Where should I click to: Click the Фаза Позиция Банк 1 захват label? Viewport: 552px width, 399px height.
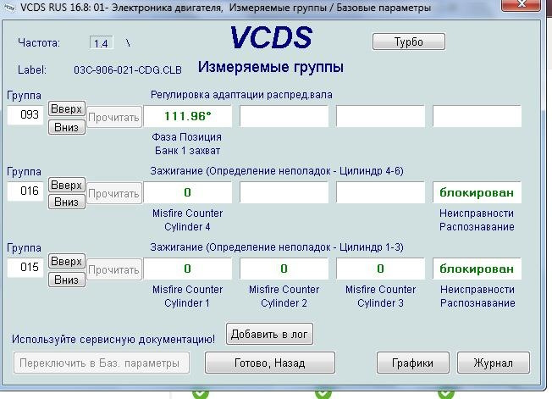[187, 144]
